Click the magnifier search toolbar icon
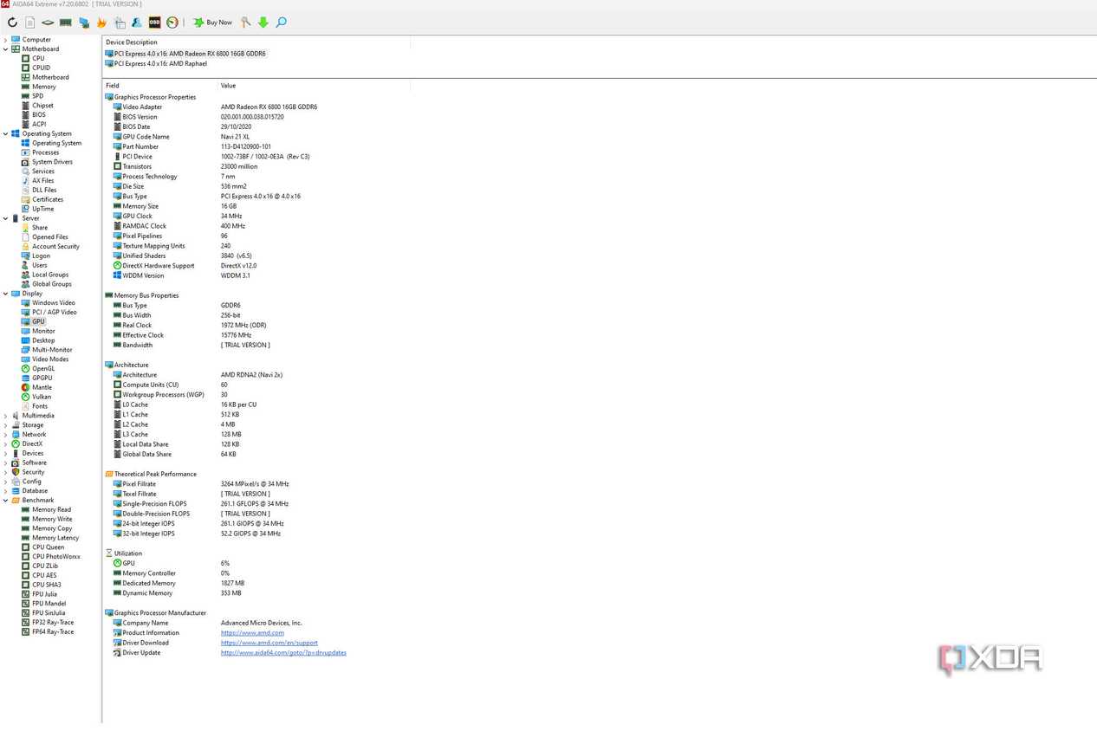Screen dimensions: 1097x731 281,23
